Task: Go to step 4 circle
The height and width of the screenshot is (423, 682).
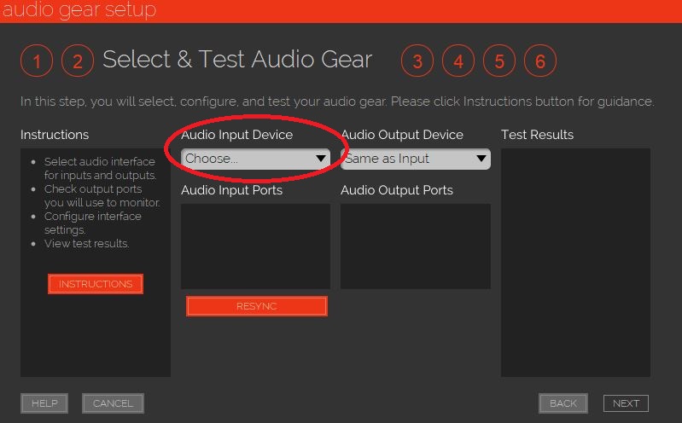Action: click(x=458, y=61)
